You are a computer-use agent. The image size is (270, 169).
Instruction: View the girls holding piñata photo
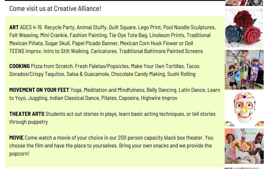pyautogui.click(x=244, y=146)
